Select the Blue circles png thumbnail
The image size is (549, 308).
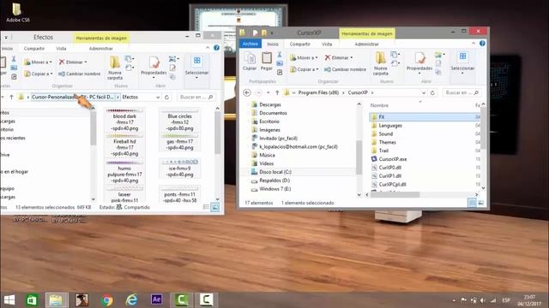point(179,120)
